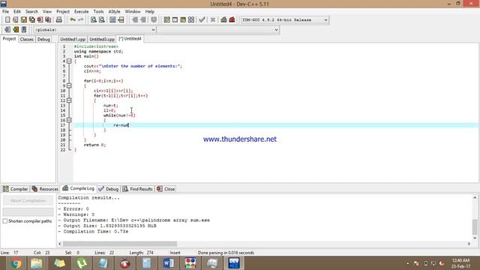Switch to the Untitled3.cpp editor tab
This screenshot has height=270, width=480.
click(102, 39)
